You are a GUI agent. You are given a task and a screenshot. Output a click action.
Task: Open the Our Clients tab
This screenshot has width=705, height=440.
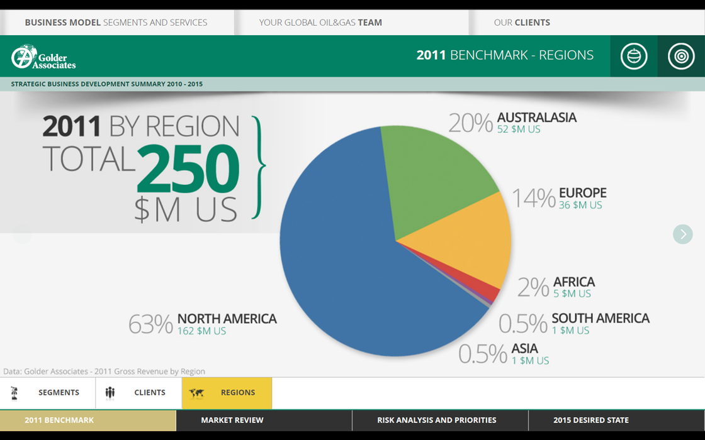pyautogui.click(x=522, y=23)
